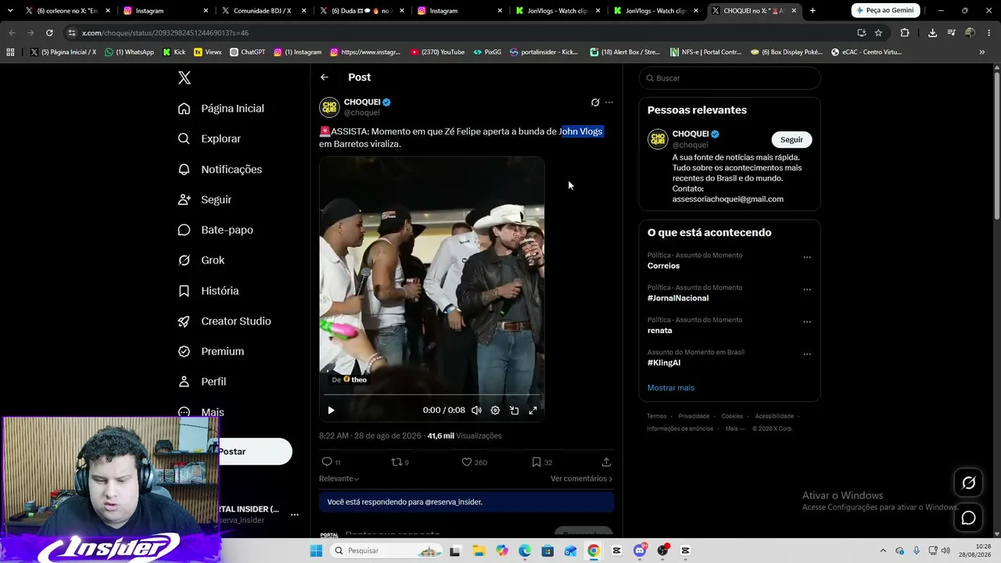Open more options for Correios trend
Image resolution: width=1001 pixels, height=563 pixels.
pos(807,257)
